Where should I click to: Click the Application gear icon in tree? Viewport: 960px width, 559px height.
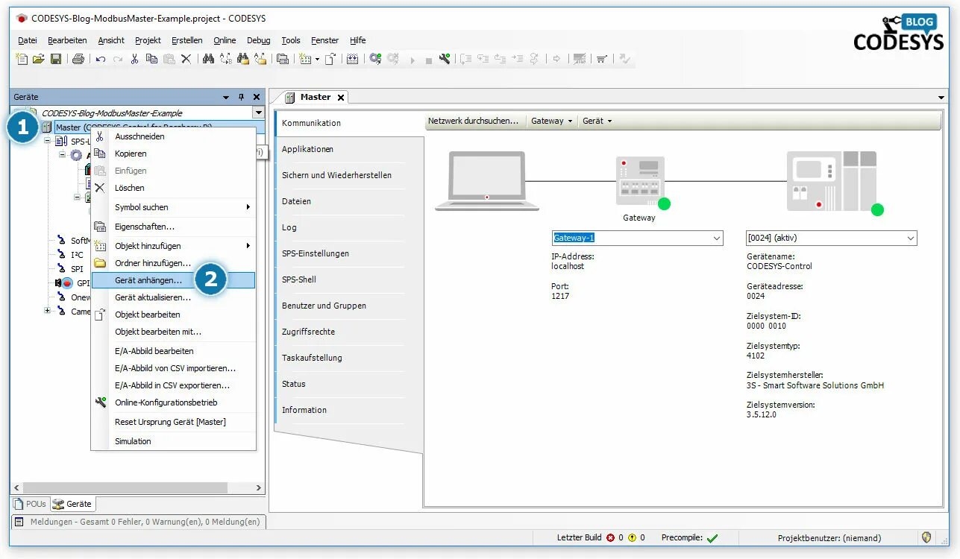(76, 156)
